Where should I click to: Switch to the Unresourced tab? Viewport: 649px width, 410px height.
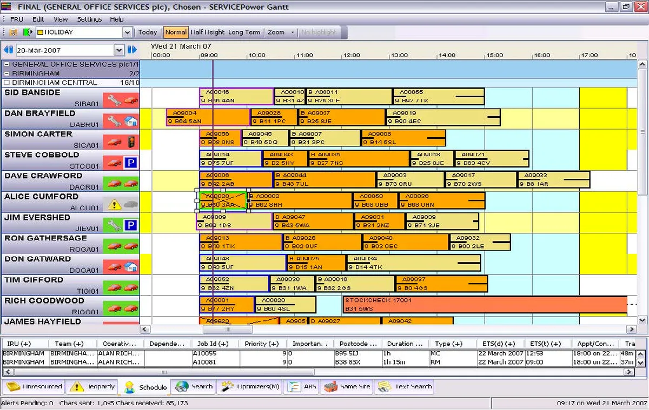point(34,386)
